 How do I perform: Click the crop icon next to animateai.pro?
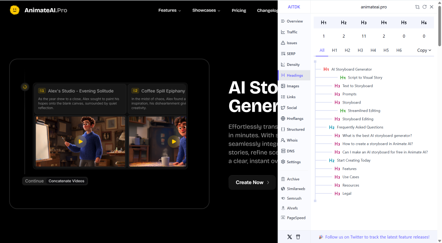(417, 7)
